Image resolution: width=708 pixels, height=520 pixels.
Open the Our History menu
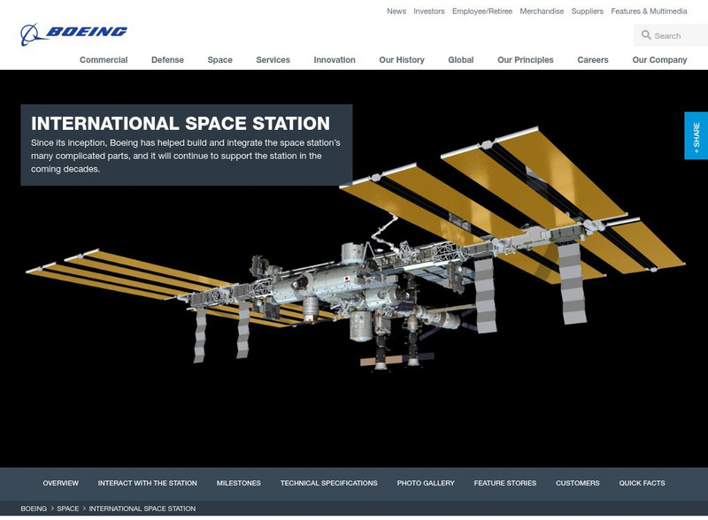pos(402,59)
